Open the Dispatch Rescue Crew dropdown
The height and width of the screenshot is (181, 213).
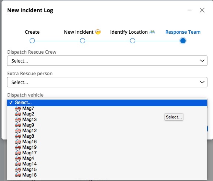[107, 61]
